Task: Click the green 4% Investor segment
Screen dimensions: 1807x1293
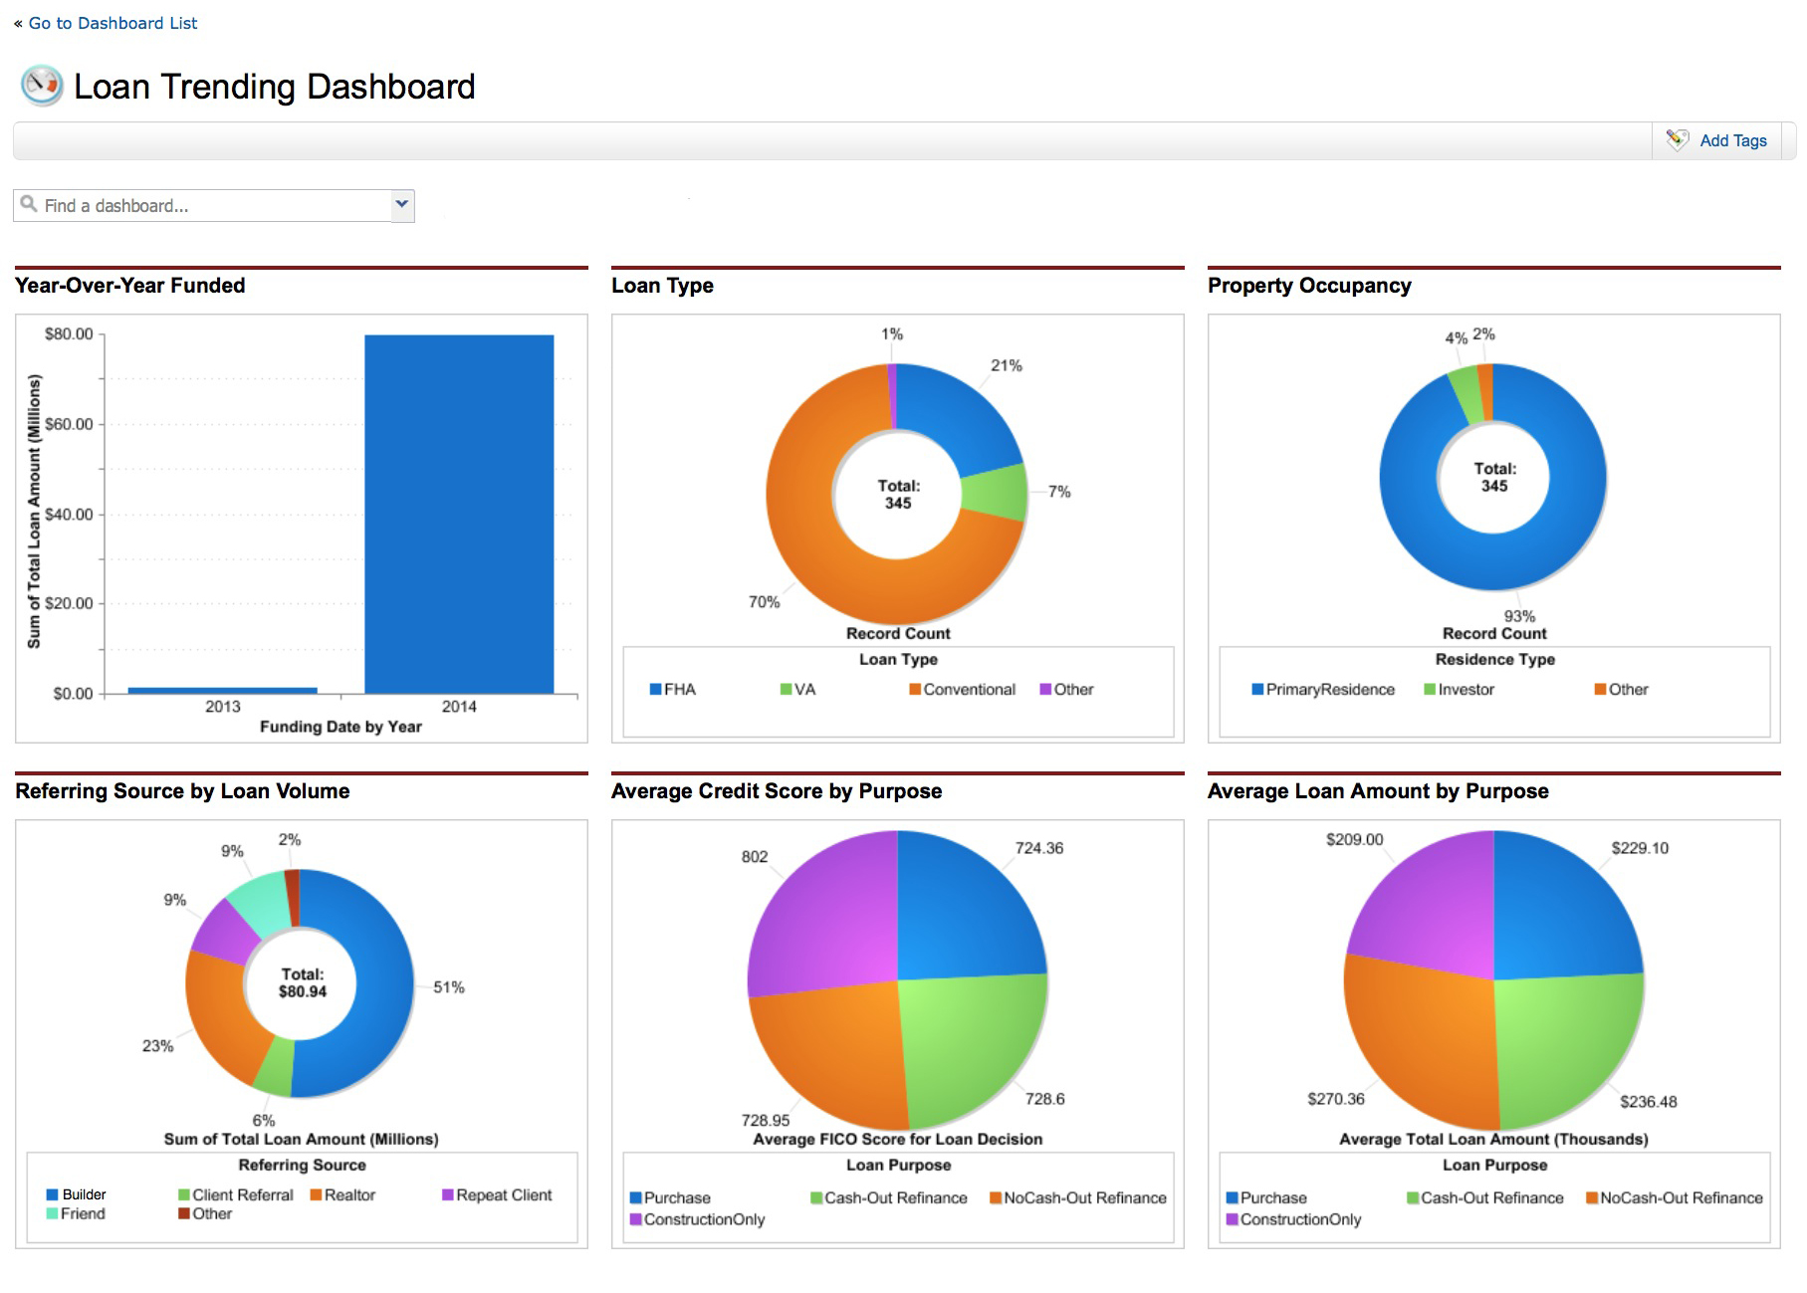Action: pyautogui.click(x=1467, y=395)
